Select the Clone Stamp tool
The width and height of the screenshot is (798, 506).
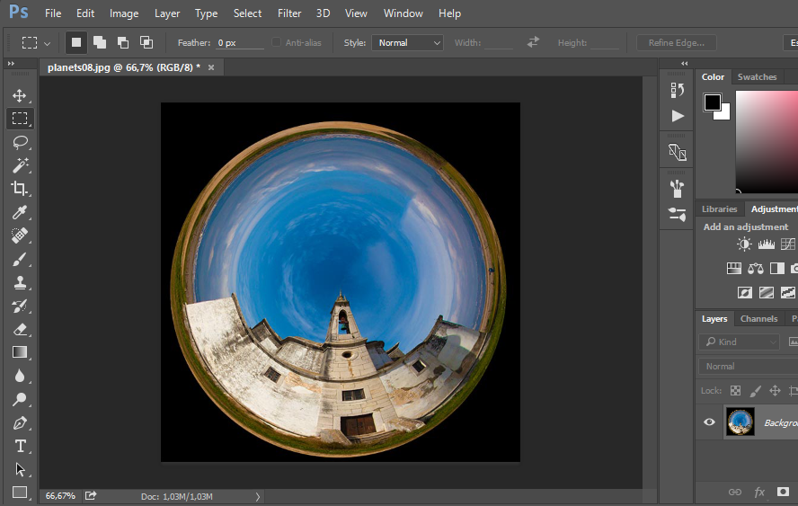point(20,282)
